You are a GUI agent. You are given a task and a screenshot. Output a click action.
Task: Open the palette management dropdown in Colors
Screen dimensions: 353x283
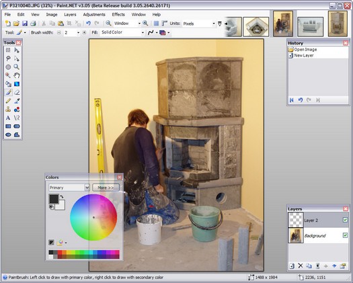point(65,243)
